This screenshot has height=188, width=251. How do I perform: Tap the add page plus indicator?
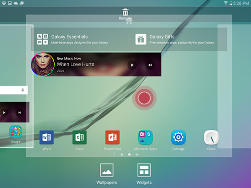(x=137, y=154)
